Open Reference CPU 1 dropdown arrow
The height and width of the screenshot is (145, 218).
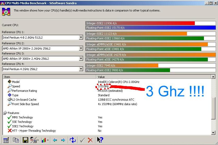point(81,37)
